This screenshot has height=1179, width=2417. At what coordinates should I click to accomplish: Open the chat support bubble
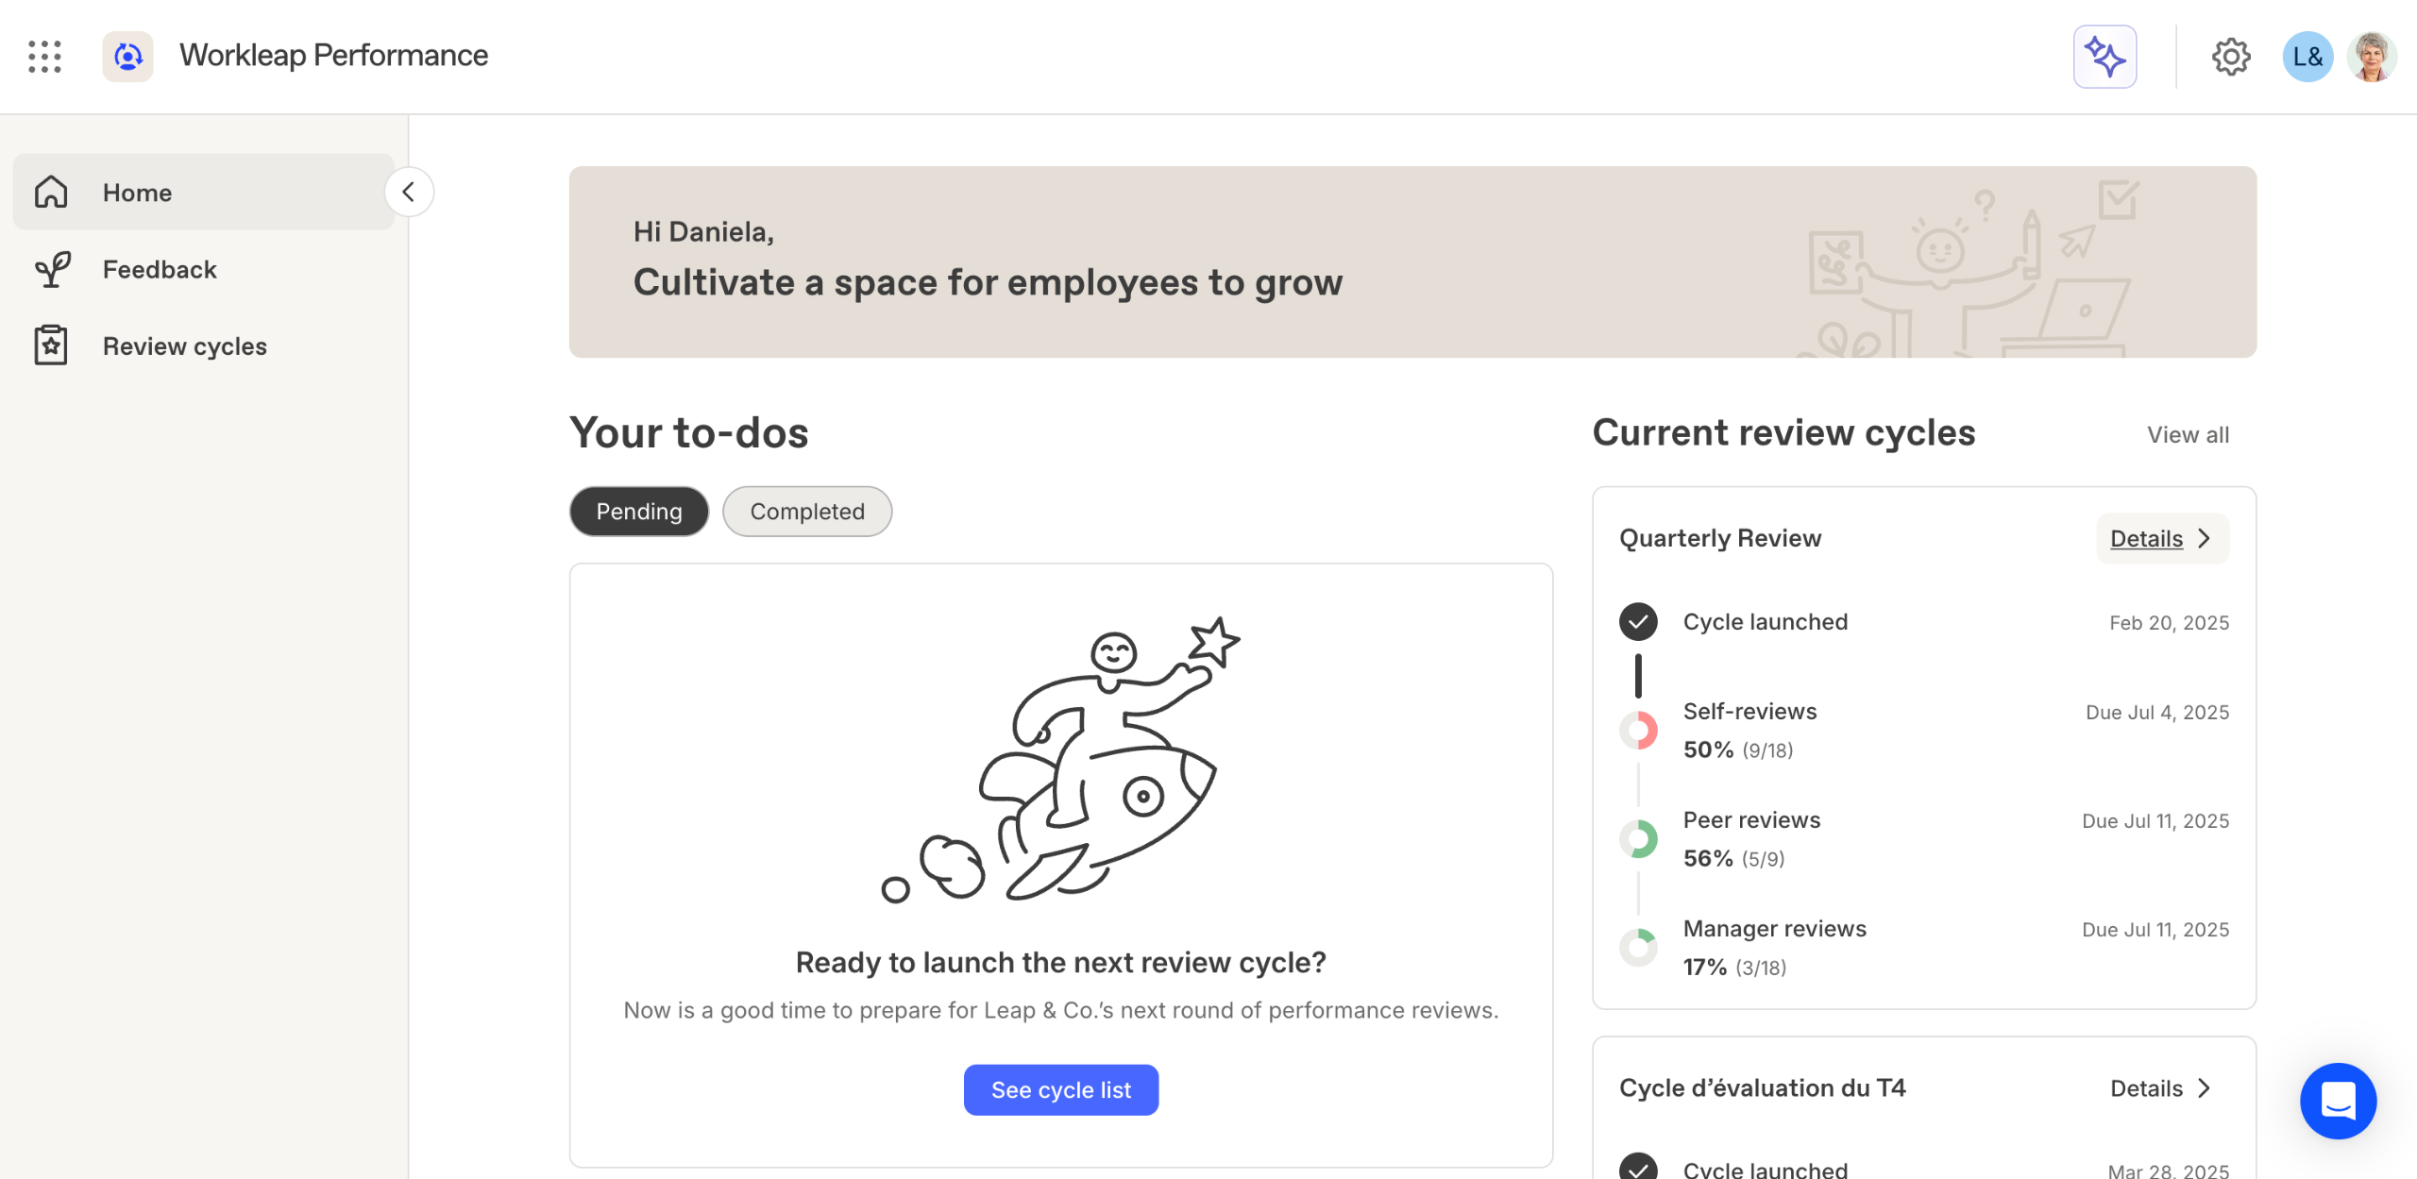tap(2338, 1100)
